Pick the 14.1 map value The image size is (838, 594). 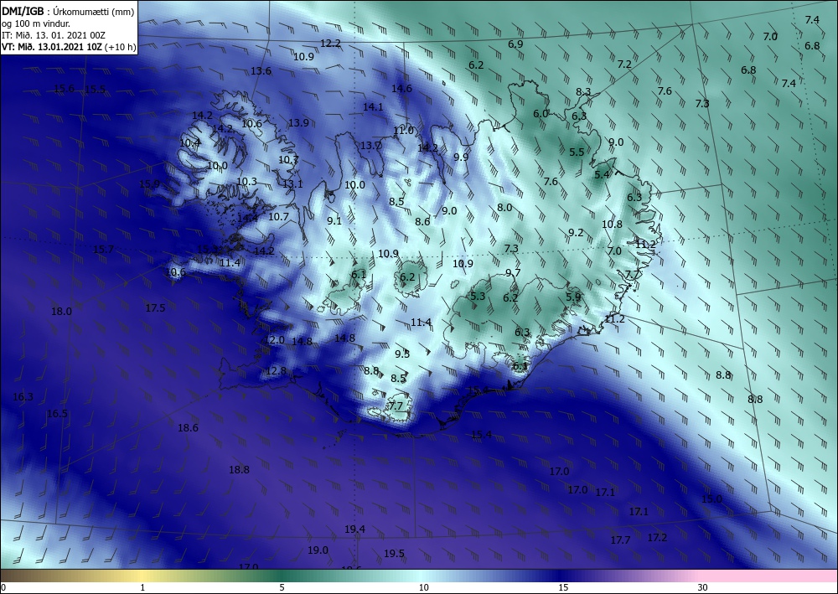pyautogui.click(x=373, y=107)
